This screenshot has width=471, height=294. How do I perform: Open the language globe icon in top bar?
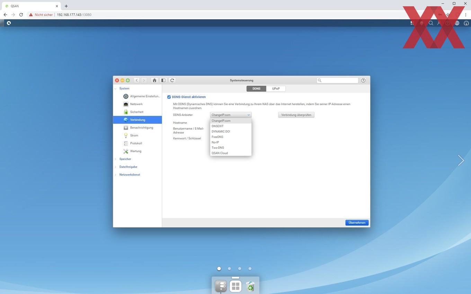[457, 23]
